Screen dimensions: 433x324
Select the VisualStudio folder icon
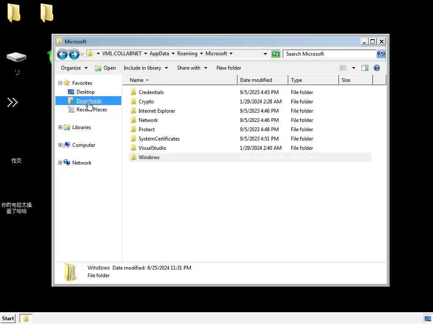pyautogui.click(x=133, y=148)
